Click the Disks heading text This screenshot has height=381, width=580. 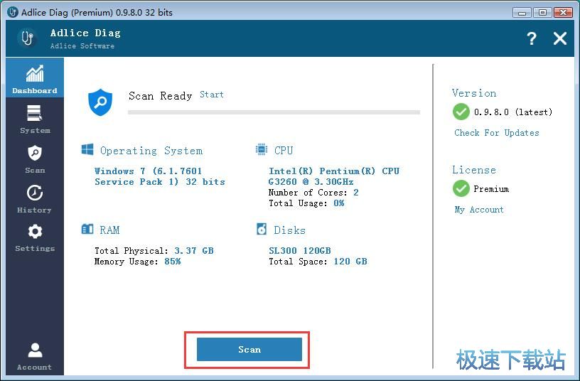(x=289, y=230)
